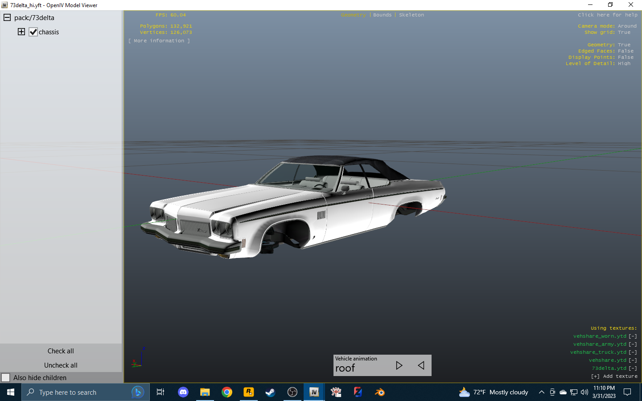This screenshot has width=642, height=401.
Task: Expand the chassis tree node
Action: 21,32
